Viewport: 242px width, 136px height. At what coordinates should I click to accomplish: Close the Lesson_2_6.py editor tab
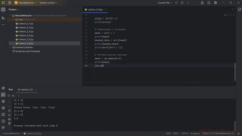point(105,9)
